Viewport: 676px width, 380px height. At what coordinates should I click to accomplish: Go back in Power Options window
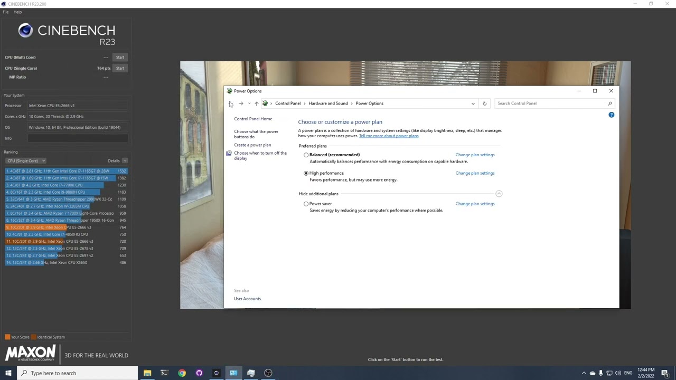pyautogui.click(x=230, y=103)
